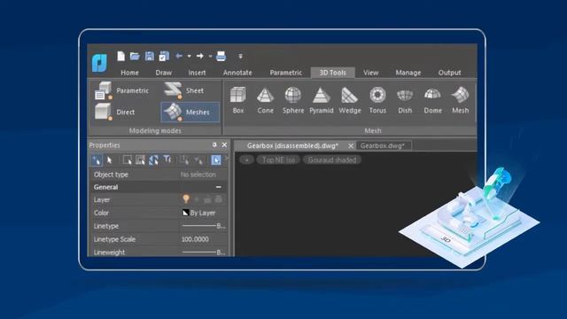Select the Layer property row label
567x319 pixels.
102,199
